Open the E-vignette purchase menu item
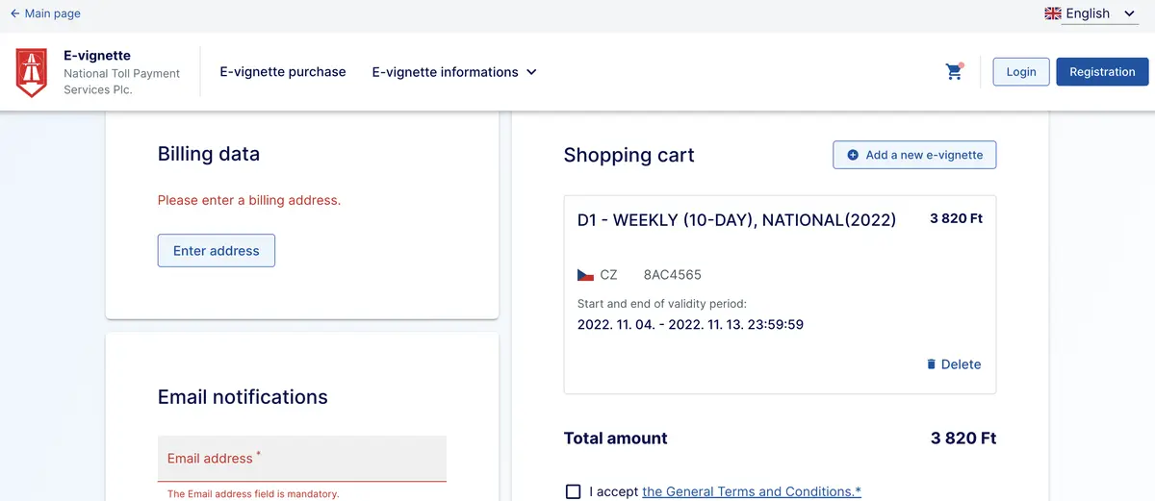Screen dimensions: 1155x501 click(283, 72)
